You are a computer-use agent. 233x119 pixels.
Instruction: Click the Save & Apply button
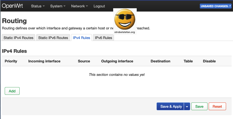coord(171,107)
